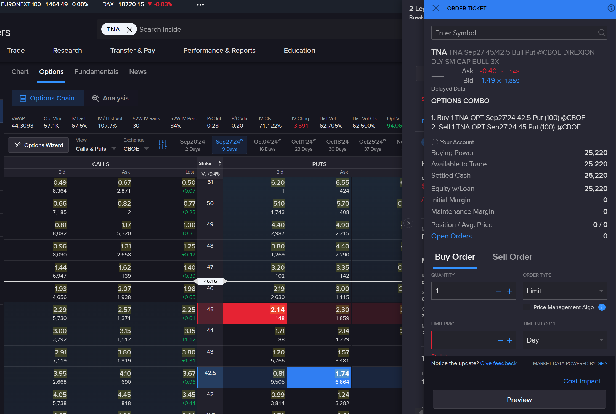The height and width of the screenshot is (414, 616).
Task: Select the Oct11'24 expiration
Action: coord(304,145)
